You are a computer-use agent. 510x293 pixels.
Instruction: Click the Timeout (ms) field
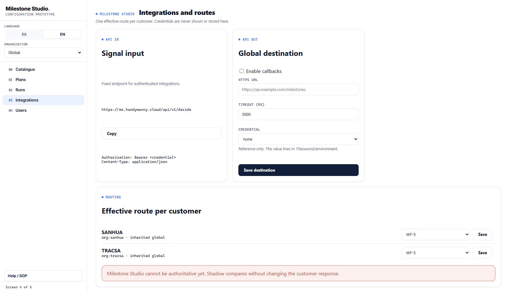pos(298,114)
